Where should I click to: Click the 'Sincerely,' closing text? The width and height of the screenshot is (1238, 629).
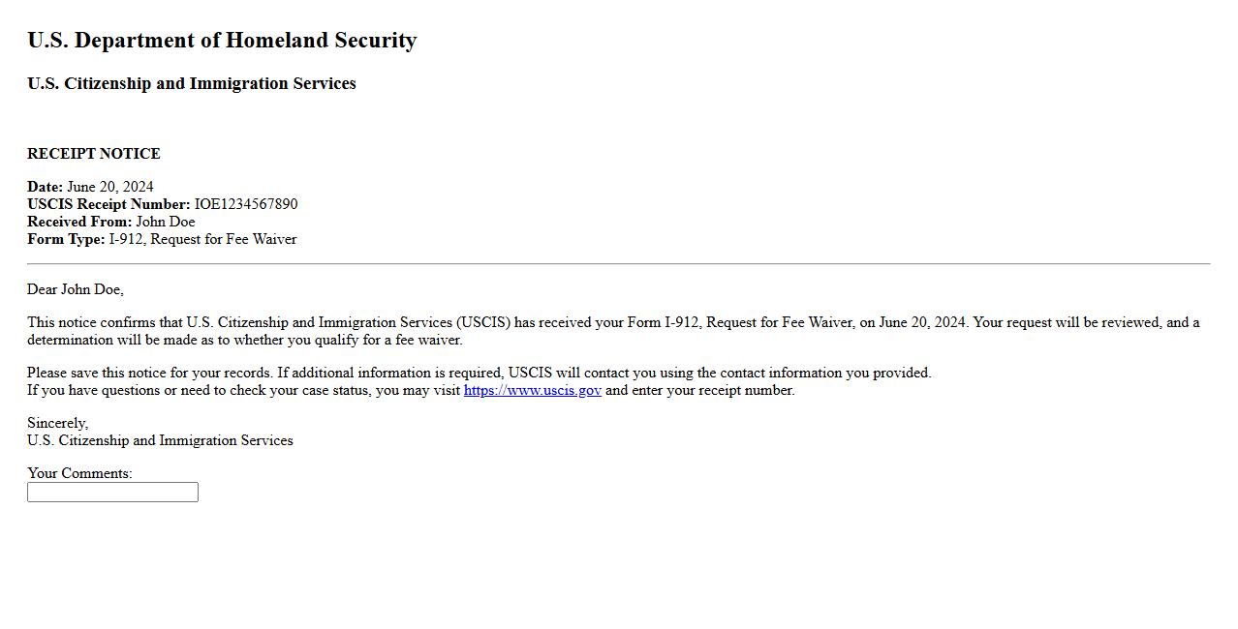[x=57, y=423]
